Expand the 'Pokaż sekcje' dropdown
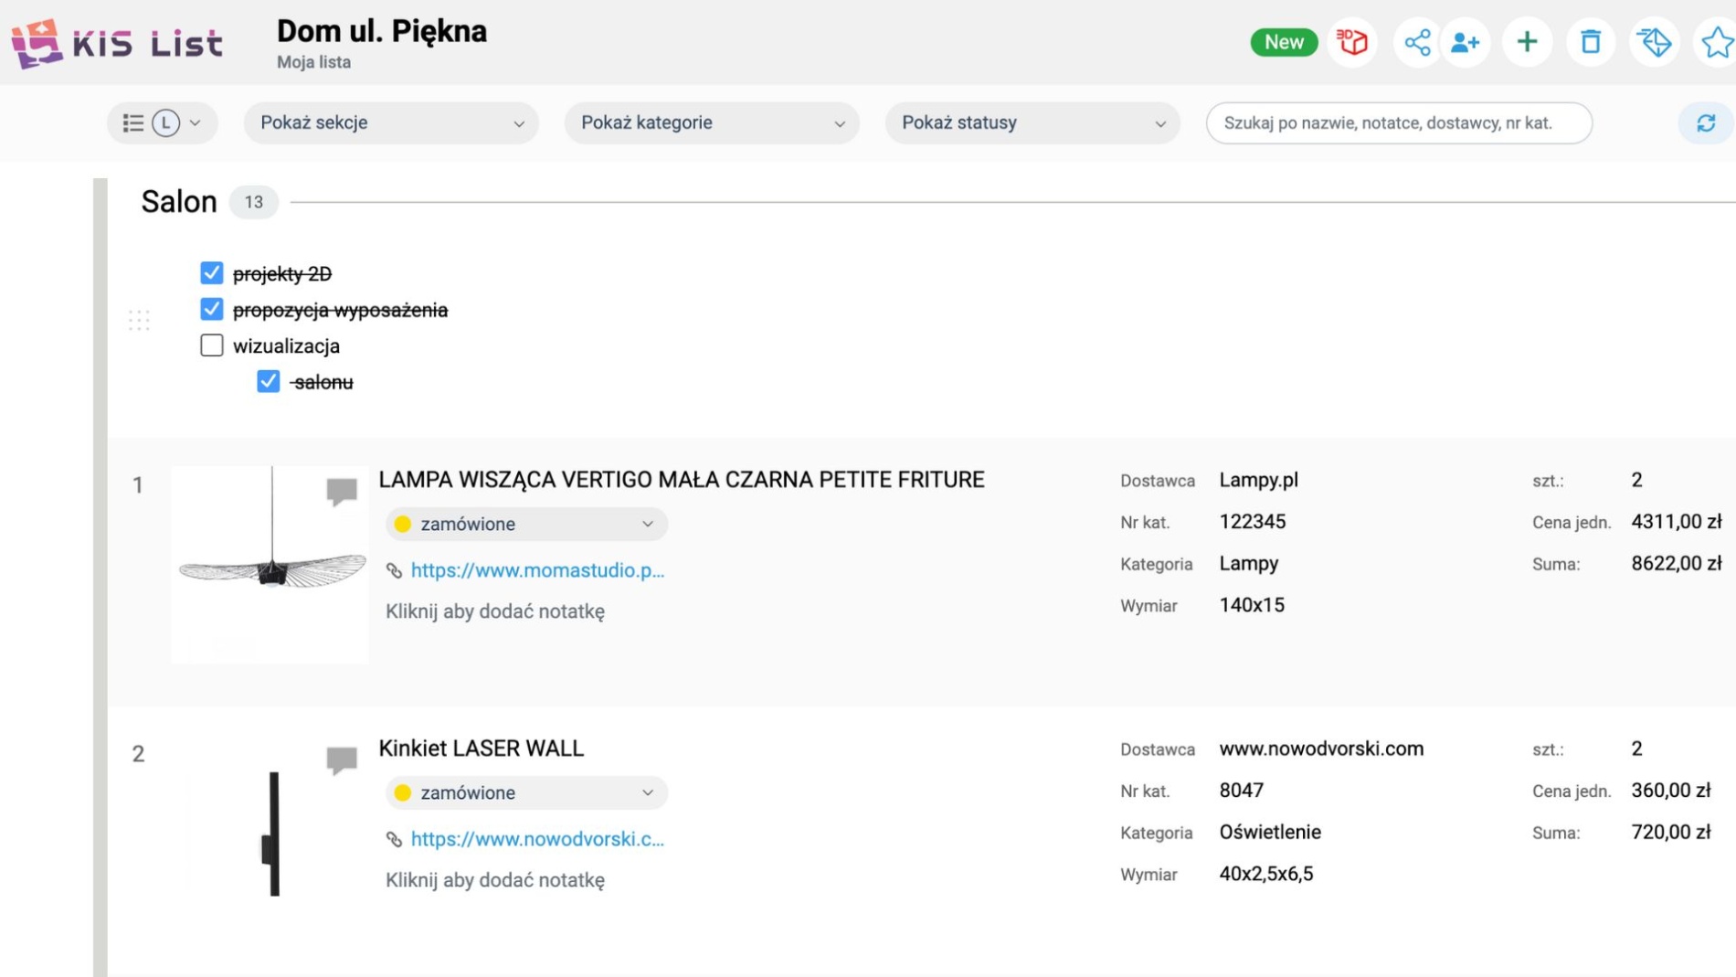This screenshot has width=1736, height=977. point(391,123)
